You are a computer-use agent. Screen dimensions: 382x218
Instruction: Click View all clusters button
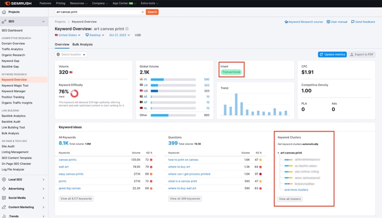pos(290,199)
